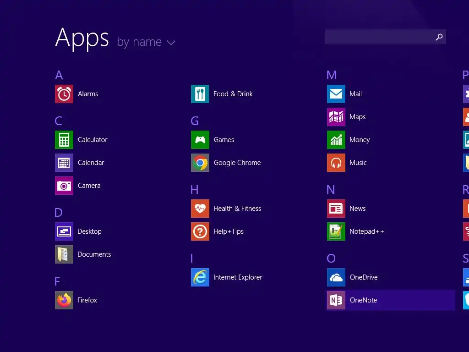Click the "Games" text label
This screenshot has height=352, width=469.
coord(224,140)
